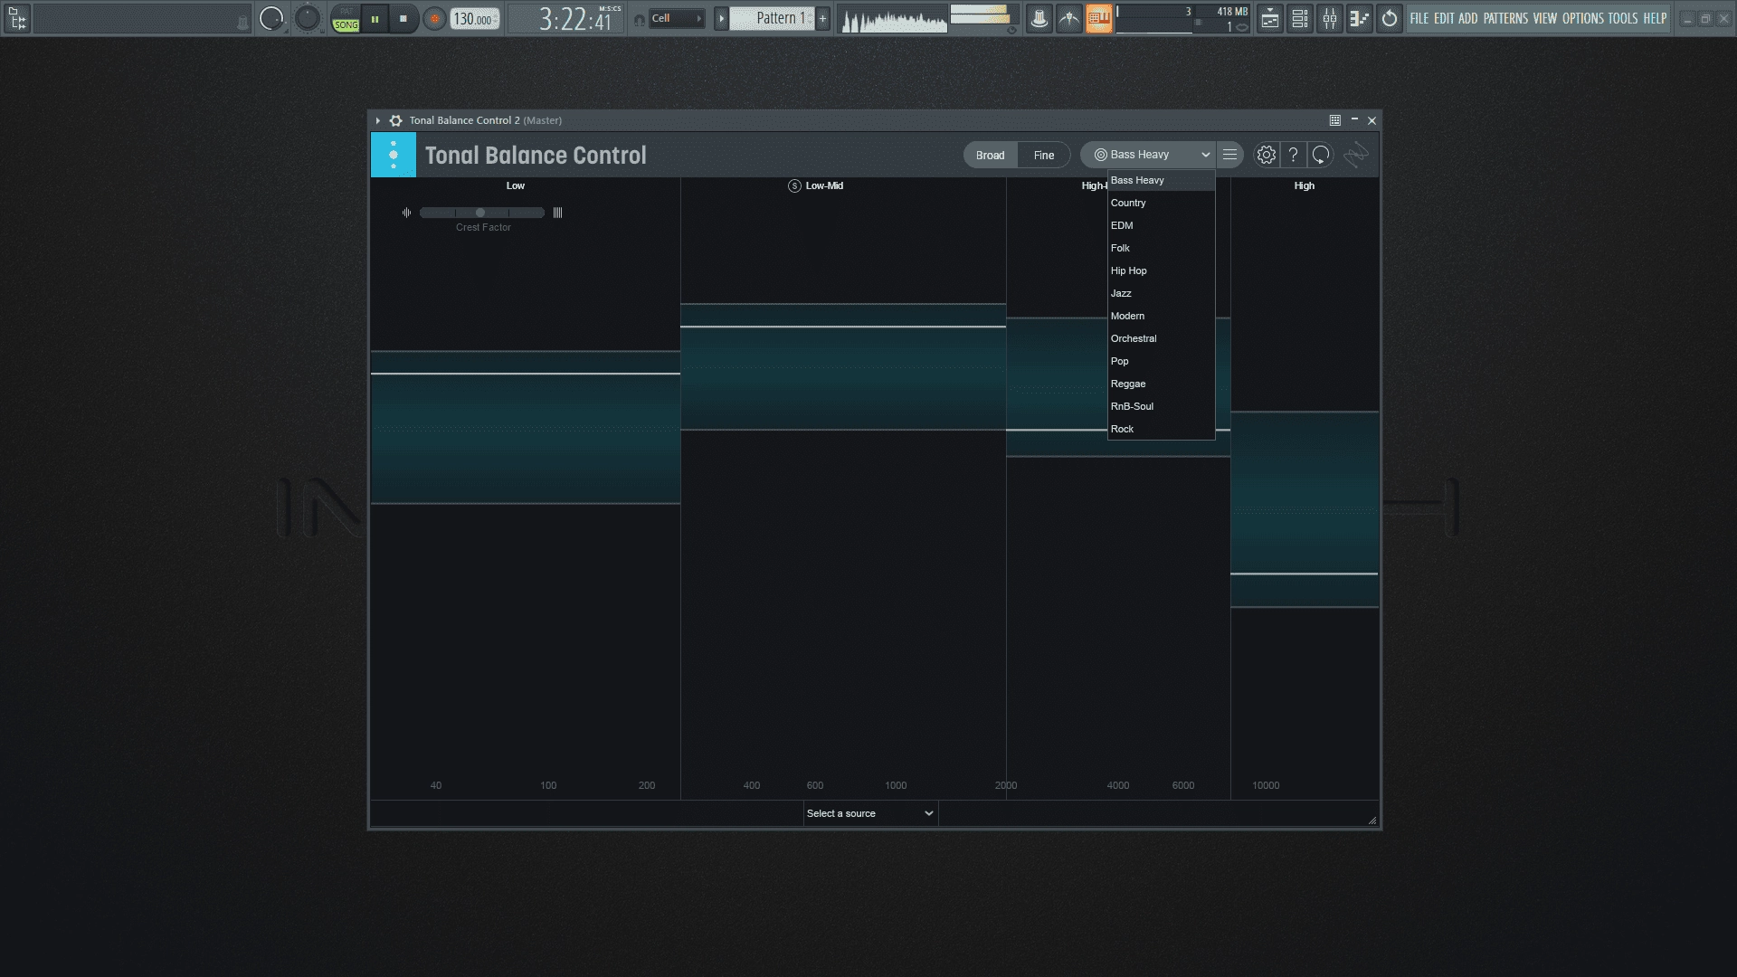Expand the pattern selector arrow
Viewport: 1737px width, 977px height.
721,18
